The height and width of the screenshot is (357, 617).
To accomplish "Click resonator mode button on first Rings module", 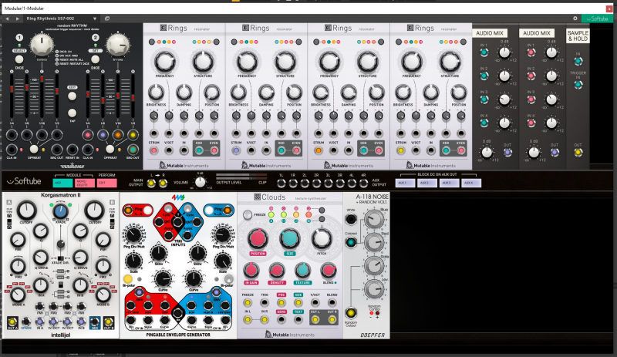I will [x=217, y=42].
